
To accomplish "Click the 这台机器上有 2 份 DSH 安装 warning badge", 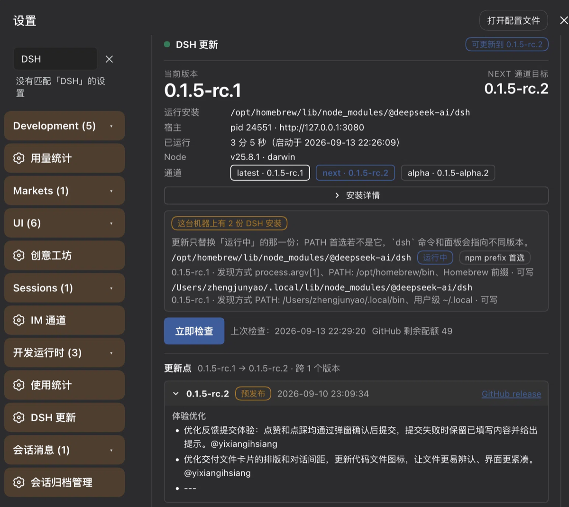I will click(x=229, y=223).
